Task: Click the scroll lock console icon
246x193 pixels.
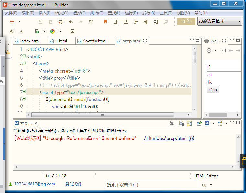Action: pos(189,123)
